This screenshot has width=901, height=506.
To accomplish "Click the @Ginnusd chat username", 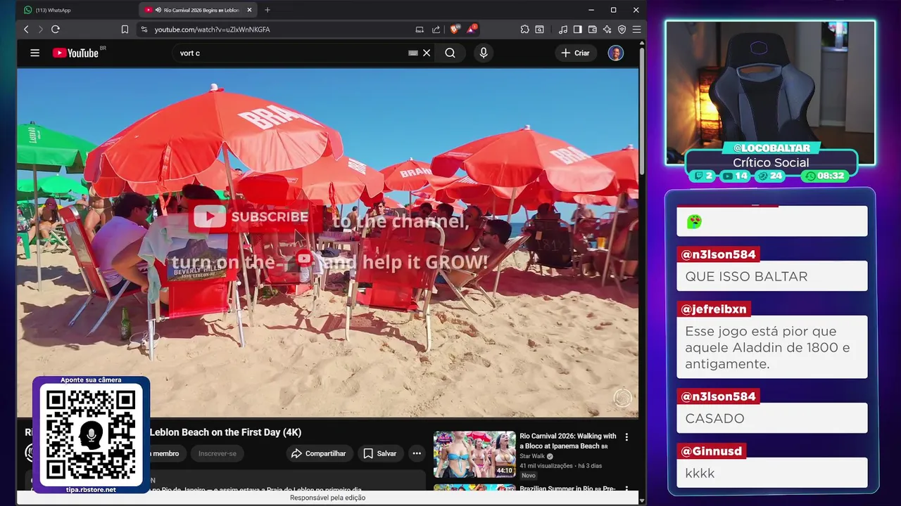I will click(711, 451).
